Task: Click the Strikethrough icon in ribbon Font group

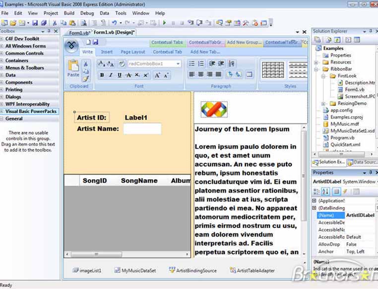Action: click(128, 75)
